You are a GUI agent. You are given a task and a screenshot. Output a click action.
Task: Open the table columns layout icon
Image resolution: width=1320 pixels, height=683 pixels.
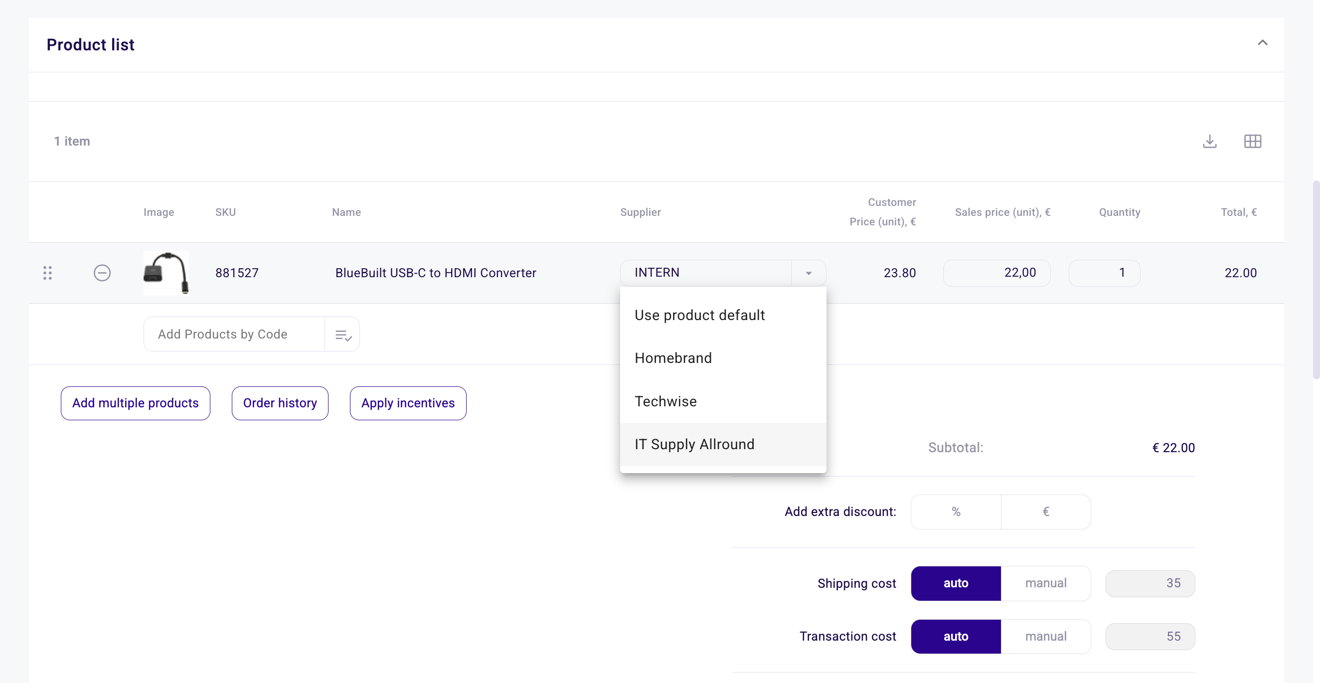click(1252, 141)
